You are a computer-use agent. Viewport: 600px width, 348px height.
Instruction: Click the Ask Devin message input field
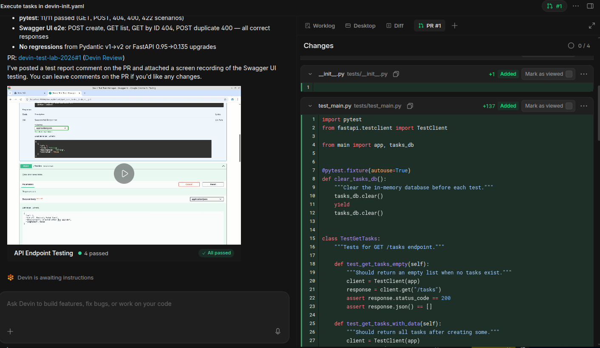coord(144,304)
